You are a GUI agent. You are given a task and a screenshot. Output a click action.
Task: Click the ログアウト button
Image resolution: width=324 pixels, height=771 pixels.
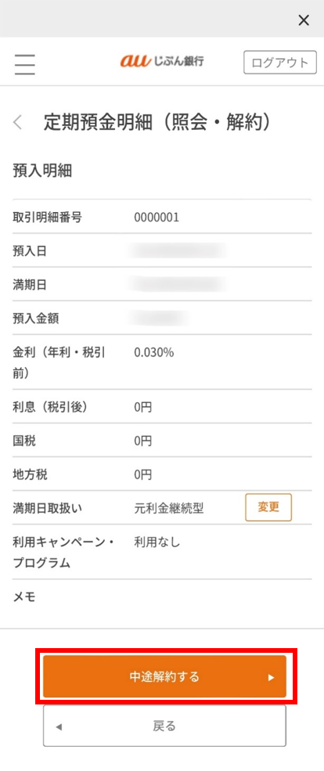pyautogui.click(x=279, y=63)
